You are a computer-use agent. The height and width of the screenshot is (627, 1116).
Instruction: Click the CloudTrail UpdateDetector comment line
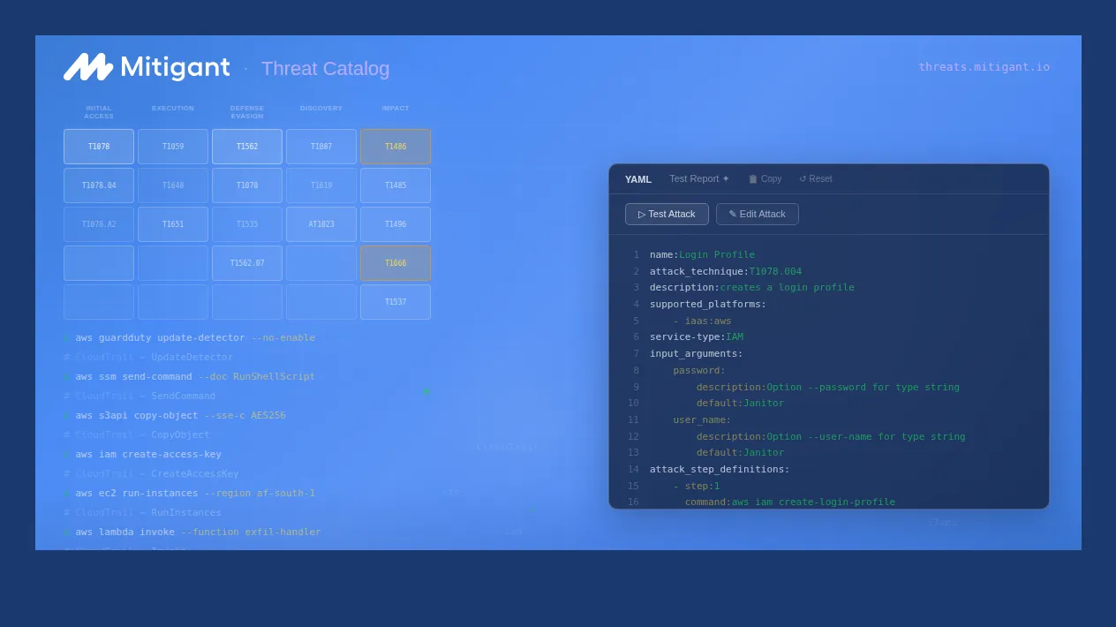[x=148, y=357]
